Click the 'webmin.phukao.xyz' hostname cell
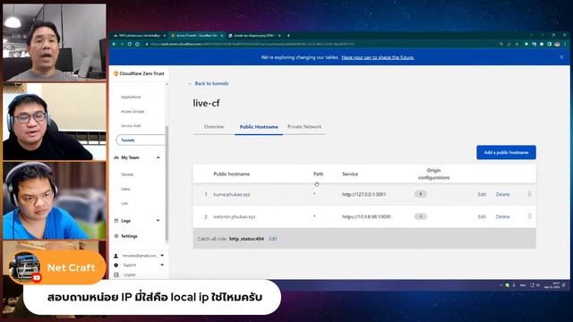 (x=235, y=216)
